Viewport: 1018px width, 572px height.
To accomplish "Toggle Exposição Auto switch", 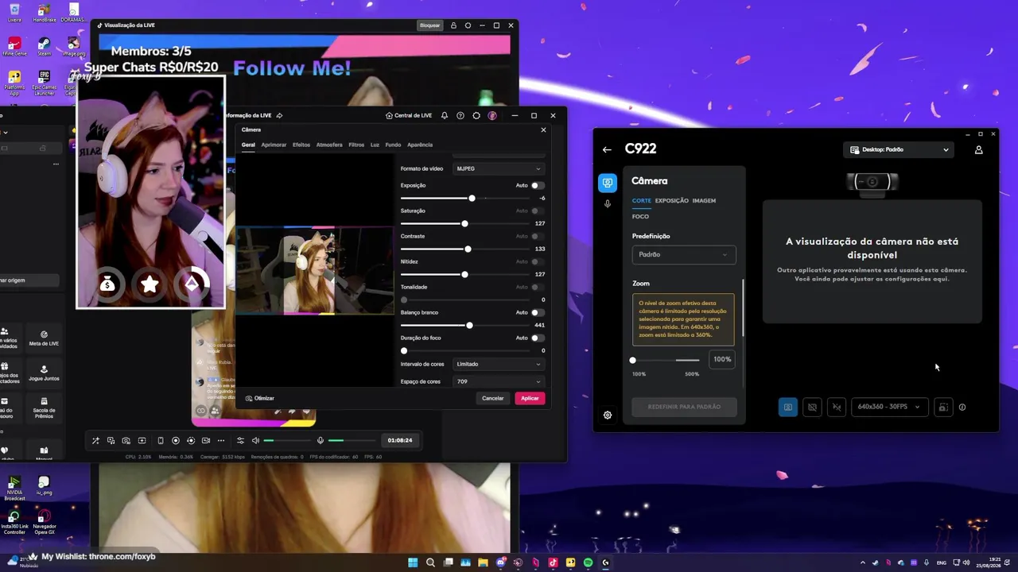I will click(538, 185).
